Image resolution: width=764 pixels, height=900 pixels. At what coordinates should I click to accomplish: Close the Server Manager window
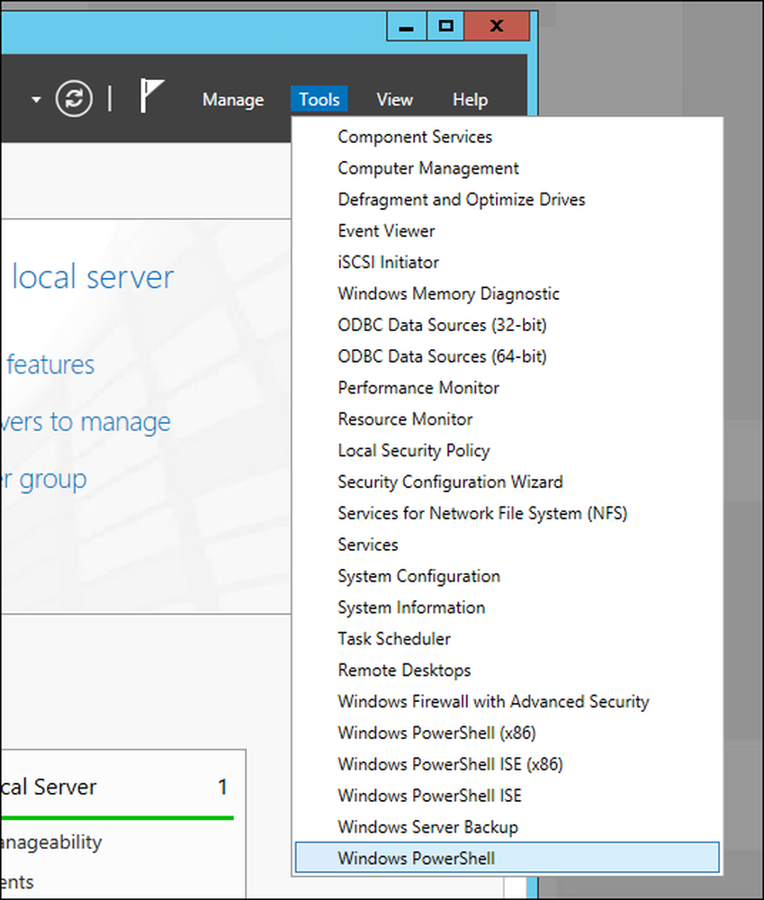497,26
